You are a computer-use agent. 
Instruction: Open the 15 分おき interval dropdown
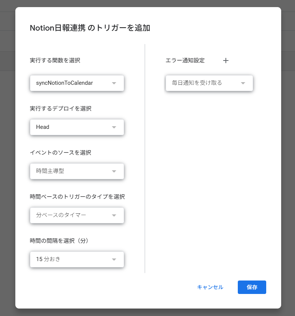[77, 259]
